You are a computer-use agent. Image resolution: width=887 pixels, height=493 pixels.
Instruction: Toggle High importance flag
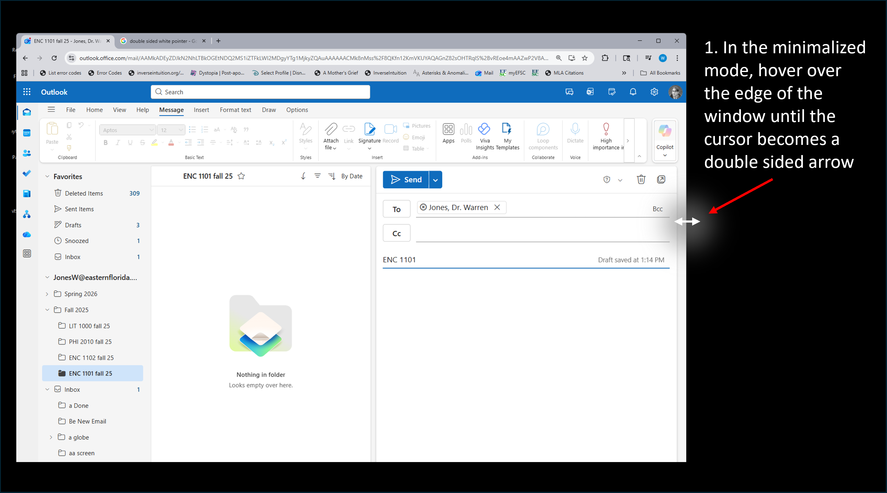(x=606, y=130)
